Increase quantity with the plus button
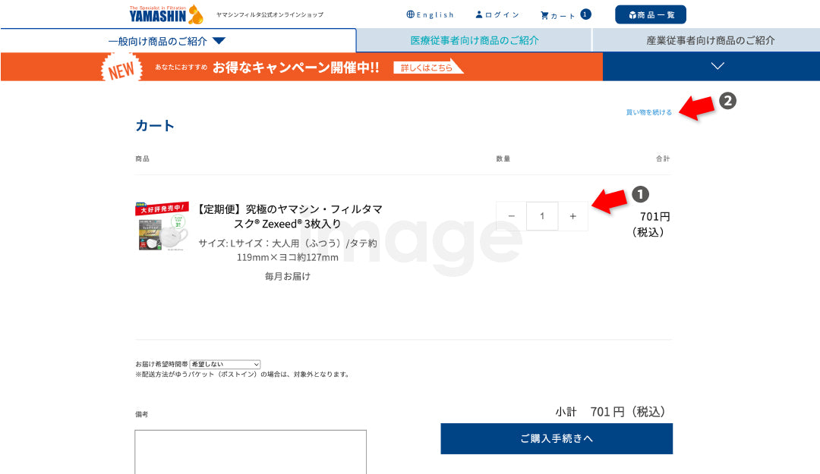 pyautogui.click(x=572, y=216)
